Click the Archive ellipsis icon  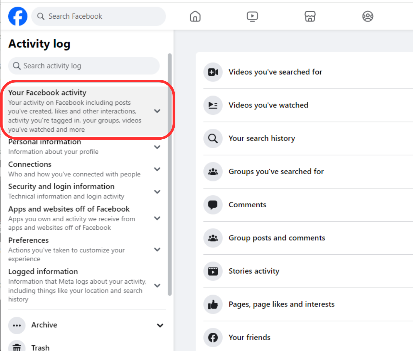click(x=17, y=325)
